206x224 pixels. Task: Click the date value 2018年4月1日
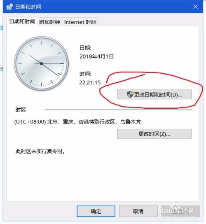click(97, 56)
